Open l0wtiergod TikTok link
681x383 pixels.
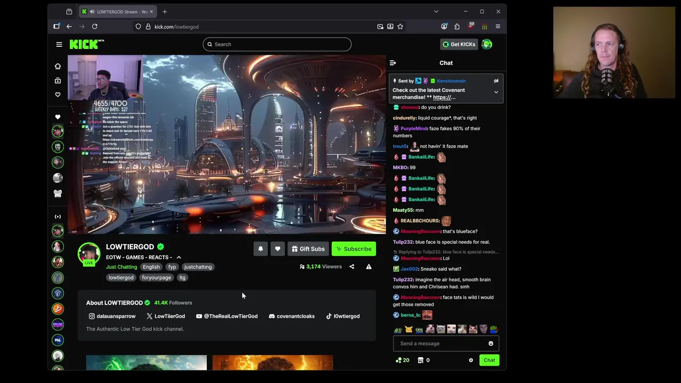coord(343,316)
